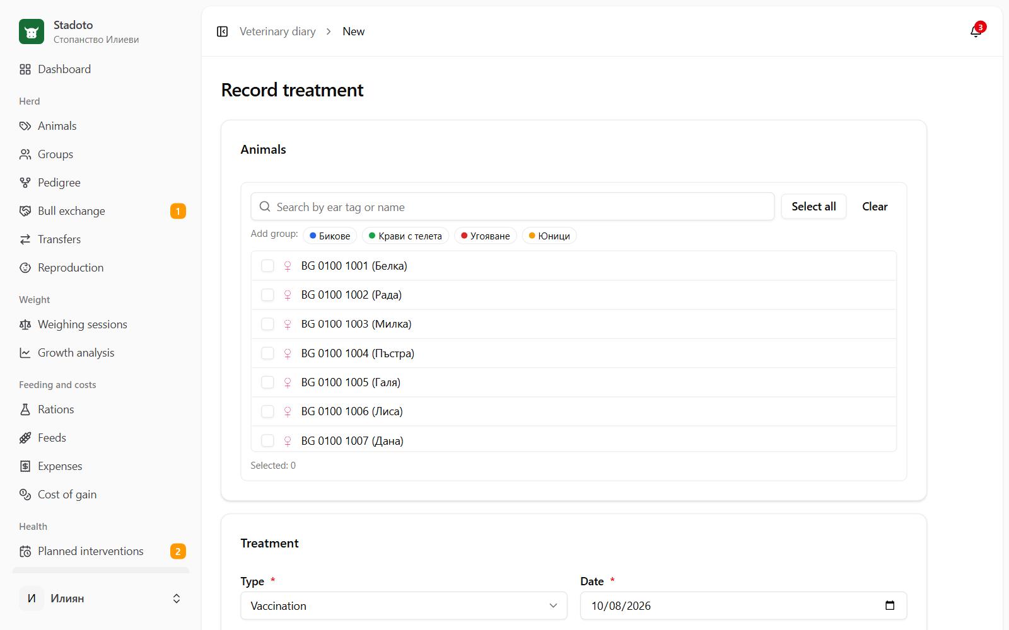Check the box for BG 0100 1006 (Лиса)
Image resolution: width=1009 pixels, height=630 pixels.
tap(267, 411)
